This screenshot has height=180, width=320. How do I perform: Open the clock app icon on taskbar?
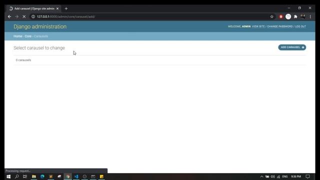84,176
